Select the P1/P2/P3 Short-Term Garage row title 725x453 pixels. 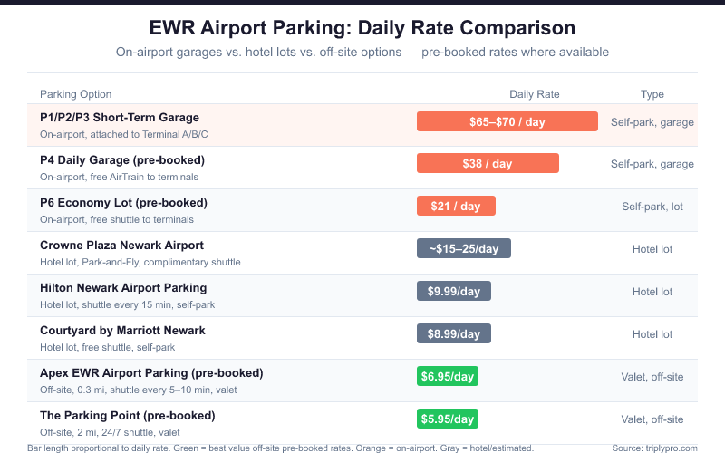tap(120, 118)
